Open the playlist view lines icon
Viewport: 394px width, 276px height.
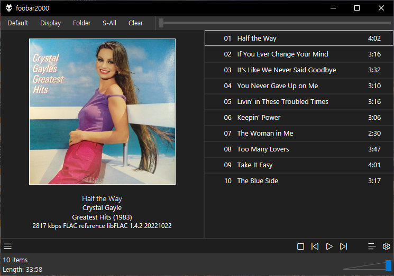point(372,246)
